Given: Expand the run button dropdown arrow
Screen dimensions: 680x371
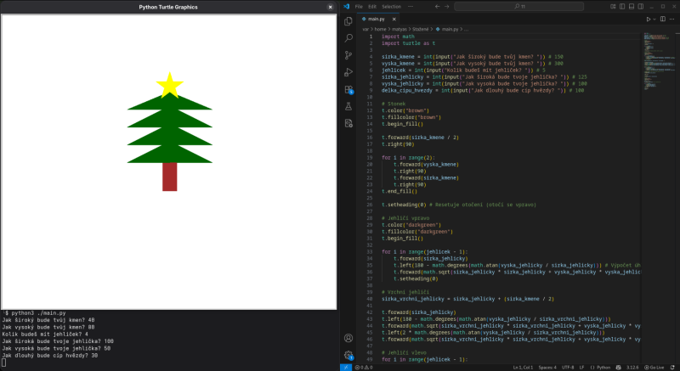Looking at the screenshot, I should 656,18.
